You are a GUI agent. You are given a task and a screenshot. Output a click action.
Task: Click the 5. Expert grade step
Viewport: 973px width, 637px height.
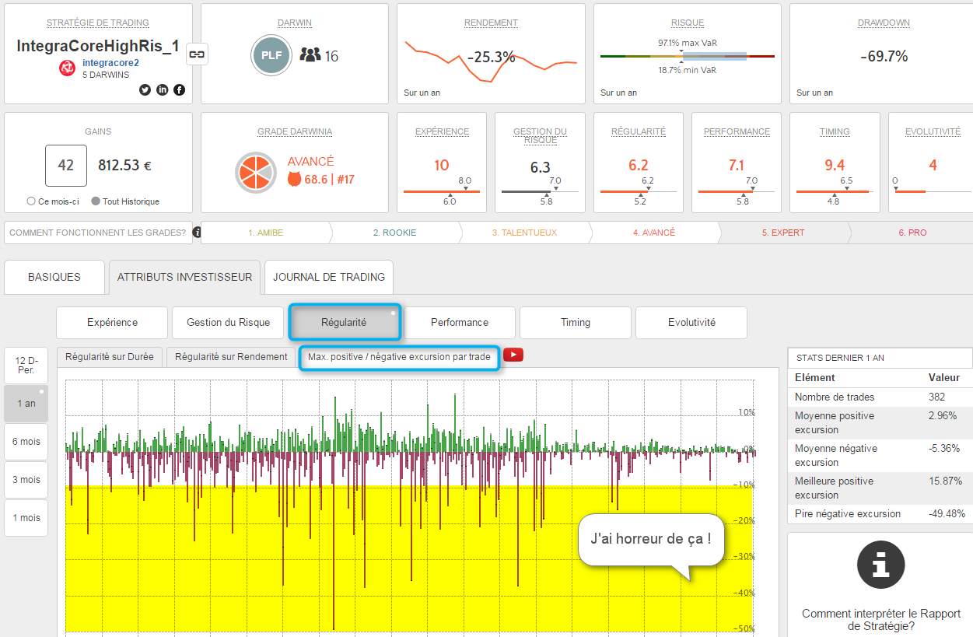tap(782, 233)
